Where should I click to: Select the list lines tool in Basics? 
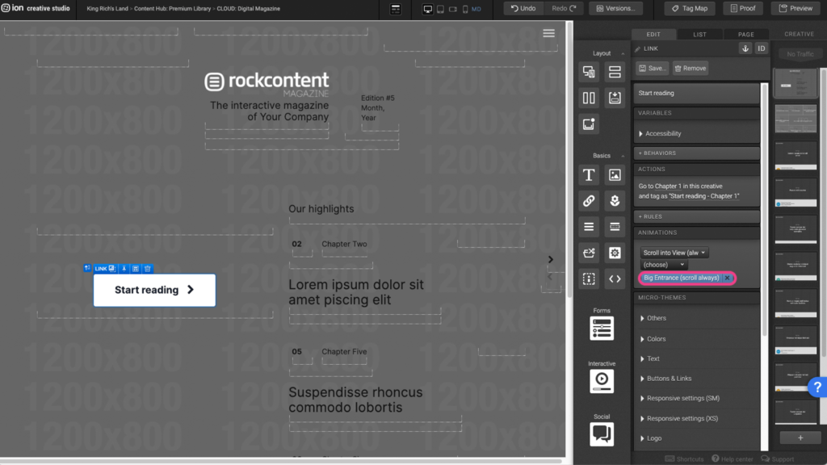(x=589, y=227)
